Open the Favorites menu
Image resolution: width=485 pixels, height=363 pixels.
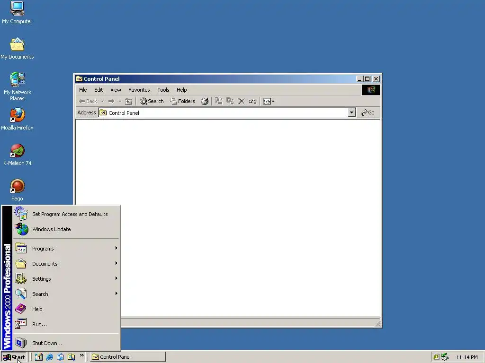pyautogui.click(x=139, y=90)
